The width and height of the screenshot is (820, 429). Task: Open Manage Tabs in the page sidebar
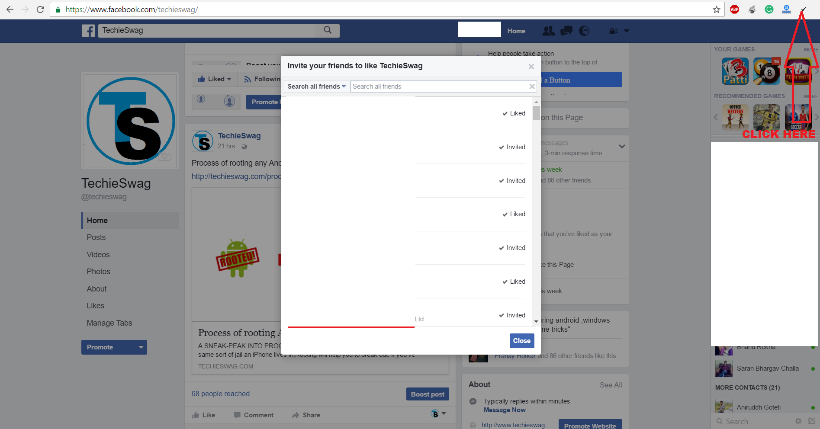point(109,323)
